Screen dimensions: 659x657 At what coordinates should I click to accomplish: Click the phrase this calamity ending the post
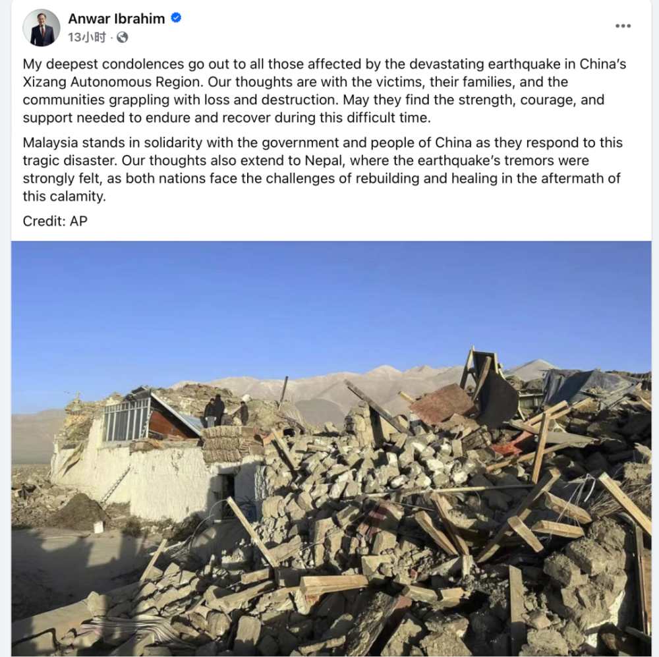[x=65, y=196]
